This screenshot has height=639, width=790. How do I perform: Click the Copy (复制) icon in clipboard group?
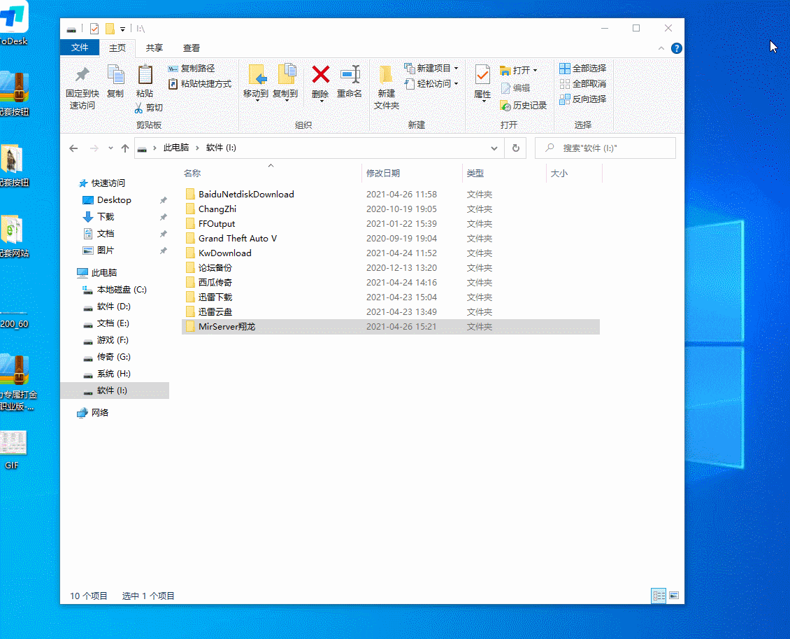(x=115, y=75)
